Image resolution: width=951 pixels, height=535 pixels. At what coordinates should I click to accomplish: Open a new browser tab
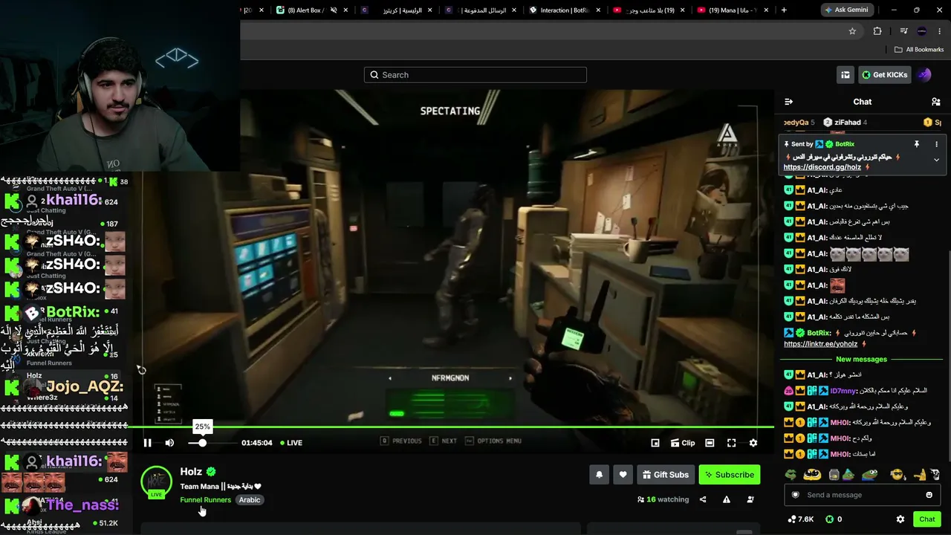[x=784, y=10]
